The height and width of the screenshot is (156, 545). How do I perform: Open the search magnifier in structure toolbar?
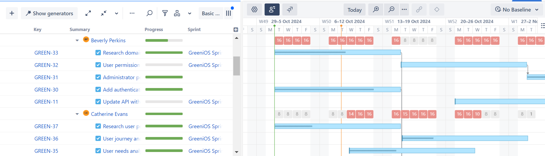pos(149,13)
